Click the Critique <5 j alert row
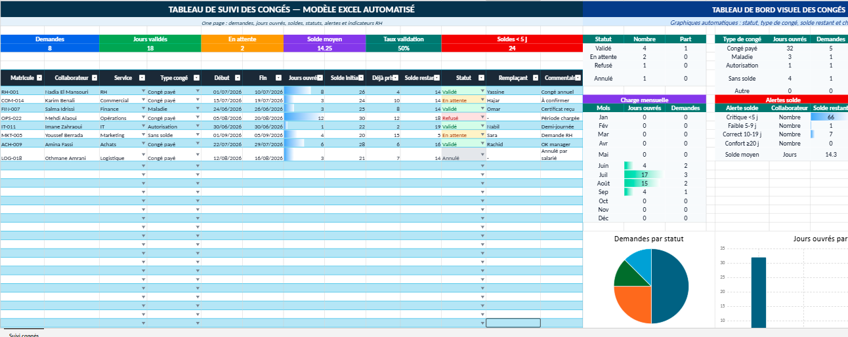 pyautogui.click(x=782, y=116)
